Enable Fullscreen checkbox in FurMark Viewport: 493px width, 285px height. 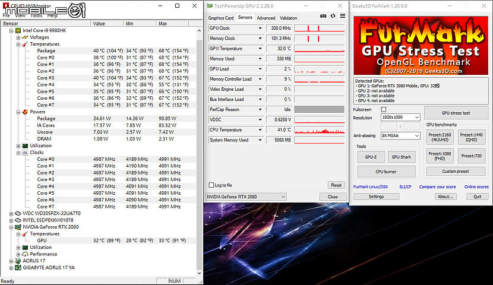pos(384,109)
